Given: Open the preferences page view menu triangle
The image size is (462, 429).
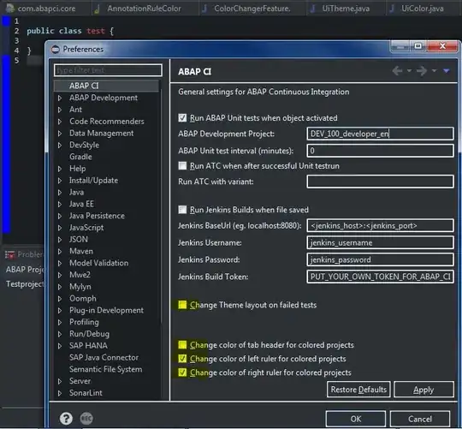Looking at the screenshot, I should click(447, 71).
